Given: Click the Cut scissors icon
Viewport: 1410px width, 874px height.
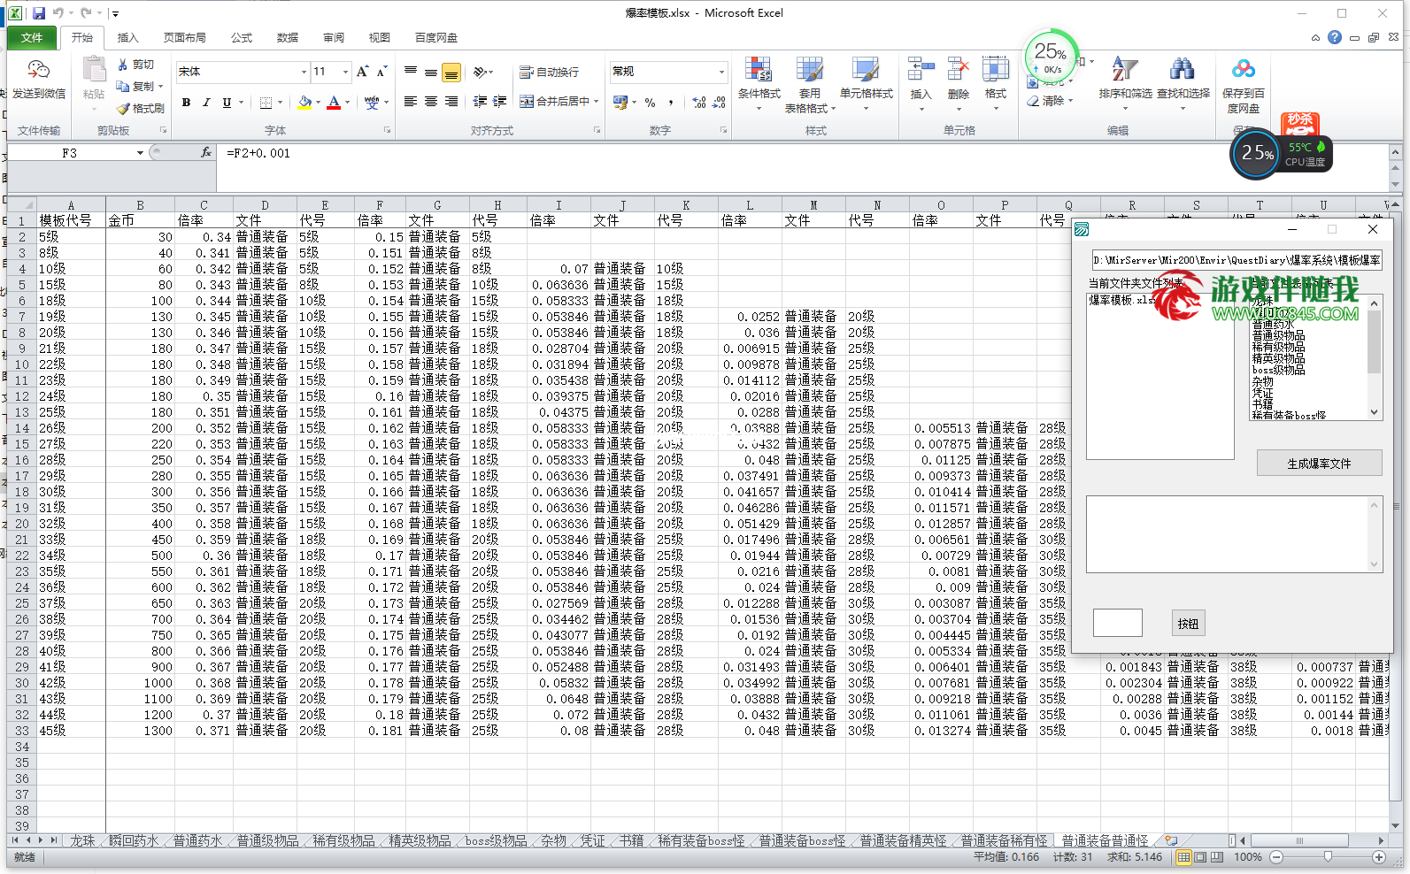Looking at the screenshot, I should pos(123,65).
